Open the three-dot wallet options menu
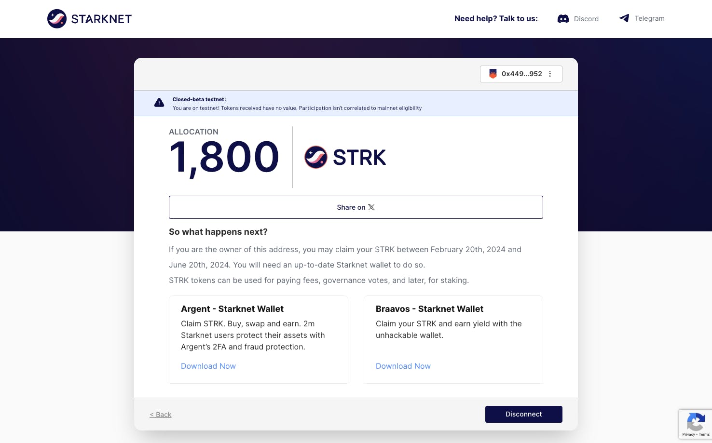712x443 pixels. [x=550, y=74]
